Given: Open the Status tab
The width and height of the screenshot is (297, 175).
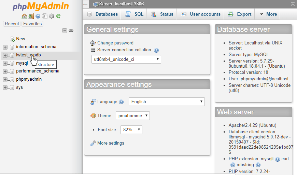Looking at the screenshot, I should point(162,14).
